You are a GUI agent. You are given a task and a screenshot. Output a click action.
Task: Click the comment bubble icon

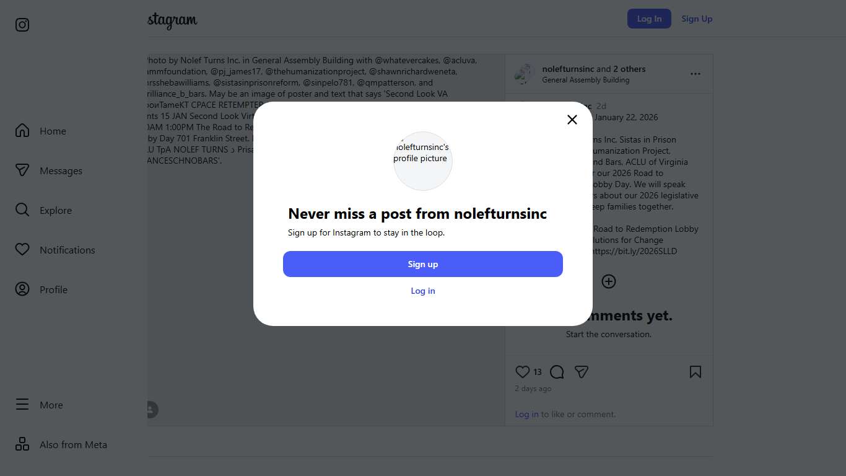pyautogui.click(x=557, y=372)
